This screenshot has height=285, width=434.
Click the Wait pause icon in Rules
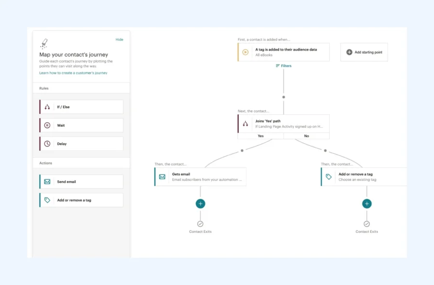pos(47,125)
